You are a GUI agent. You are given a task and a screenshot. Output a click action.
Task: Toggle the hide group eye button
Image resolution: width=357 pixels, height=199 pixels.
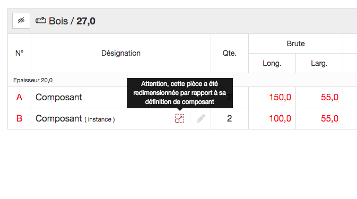(21, 21)
